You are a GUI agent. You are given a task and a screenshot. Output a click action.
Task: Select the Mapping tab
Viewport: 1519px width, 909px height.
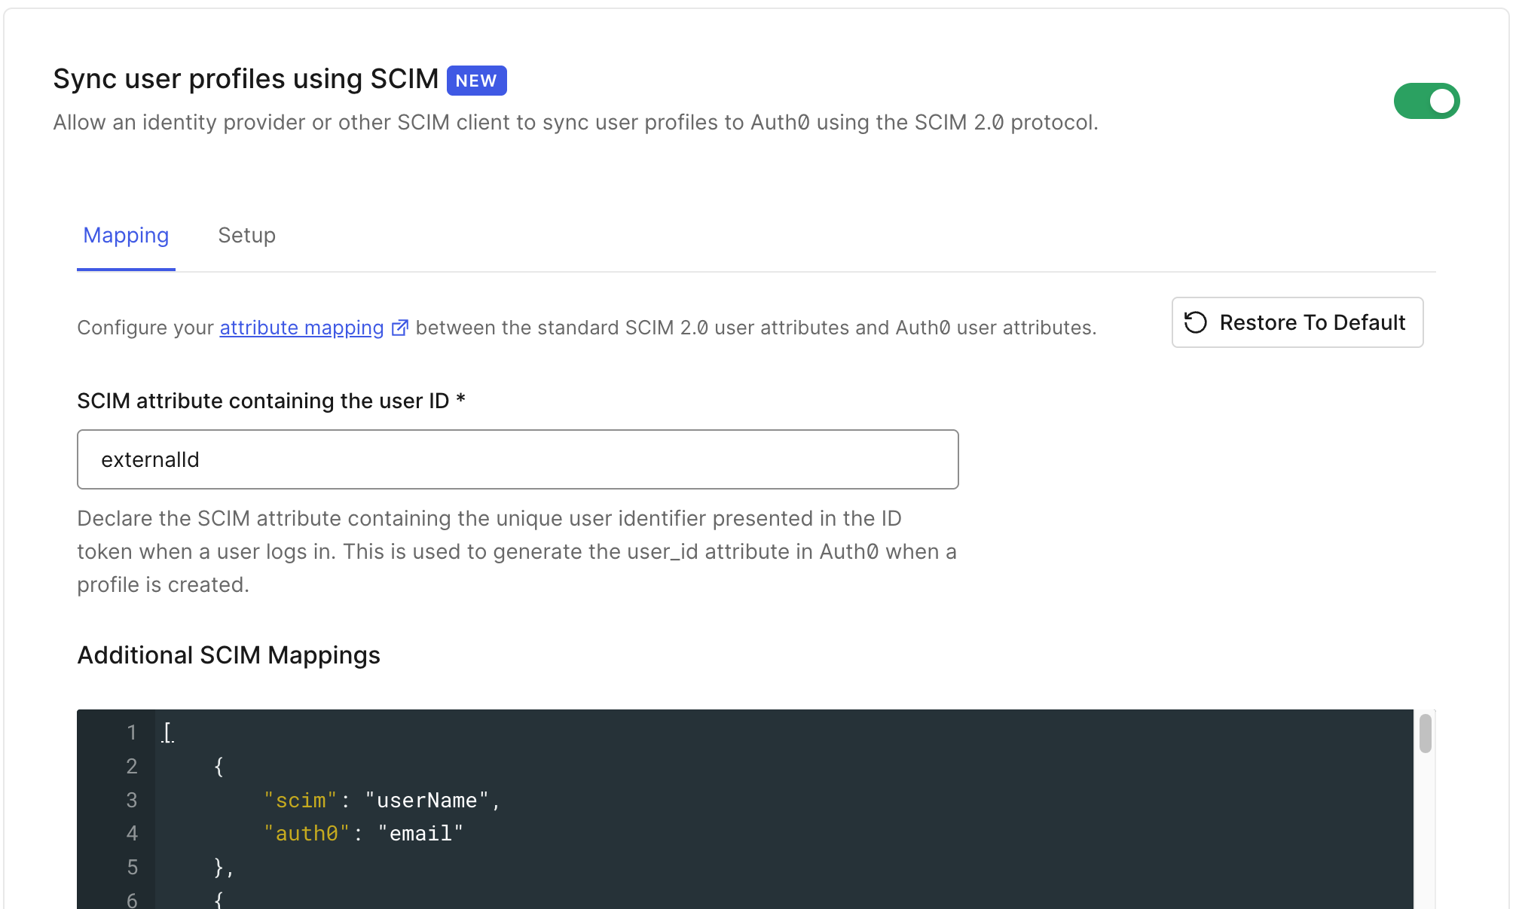[126, 236]
